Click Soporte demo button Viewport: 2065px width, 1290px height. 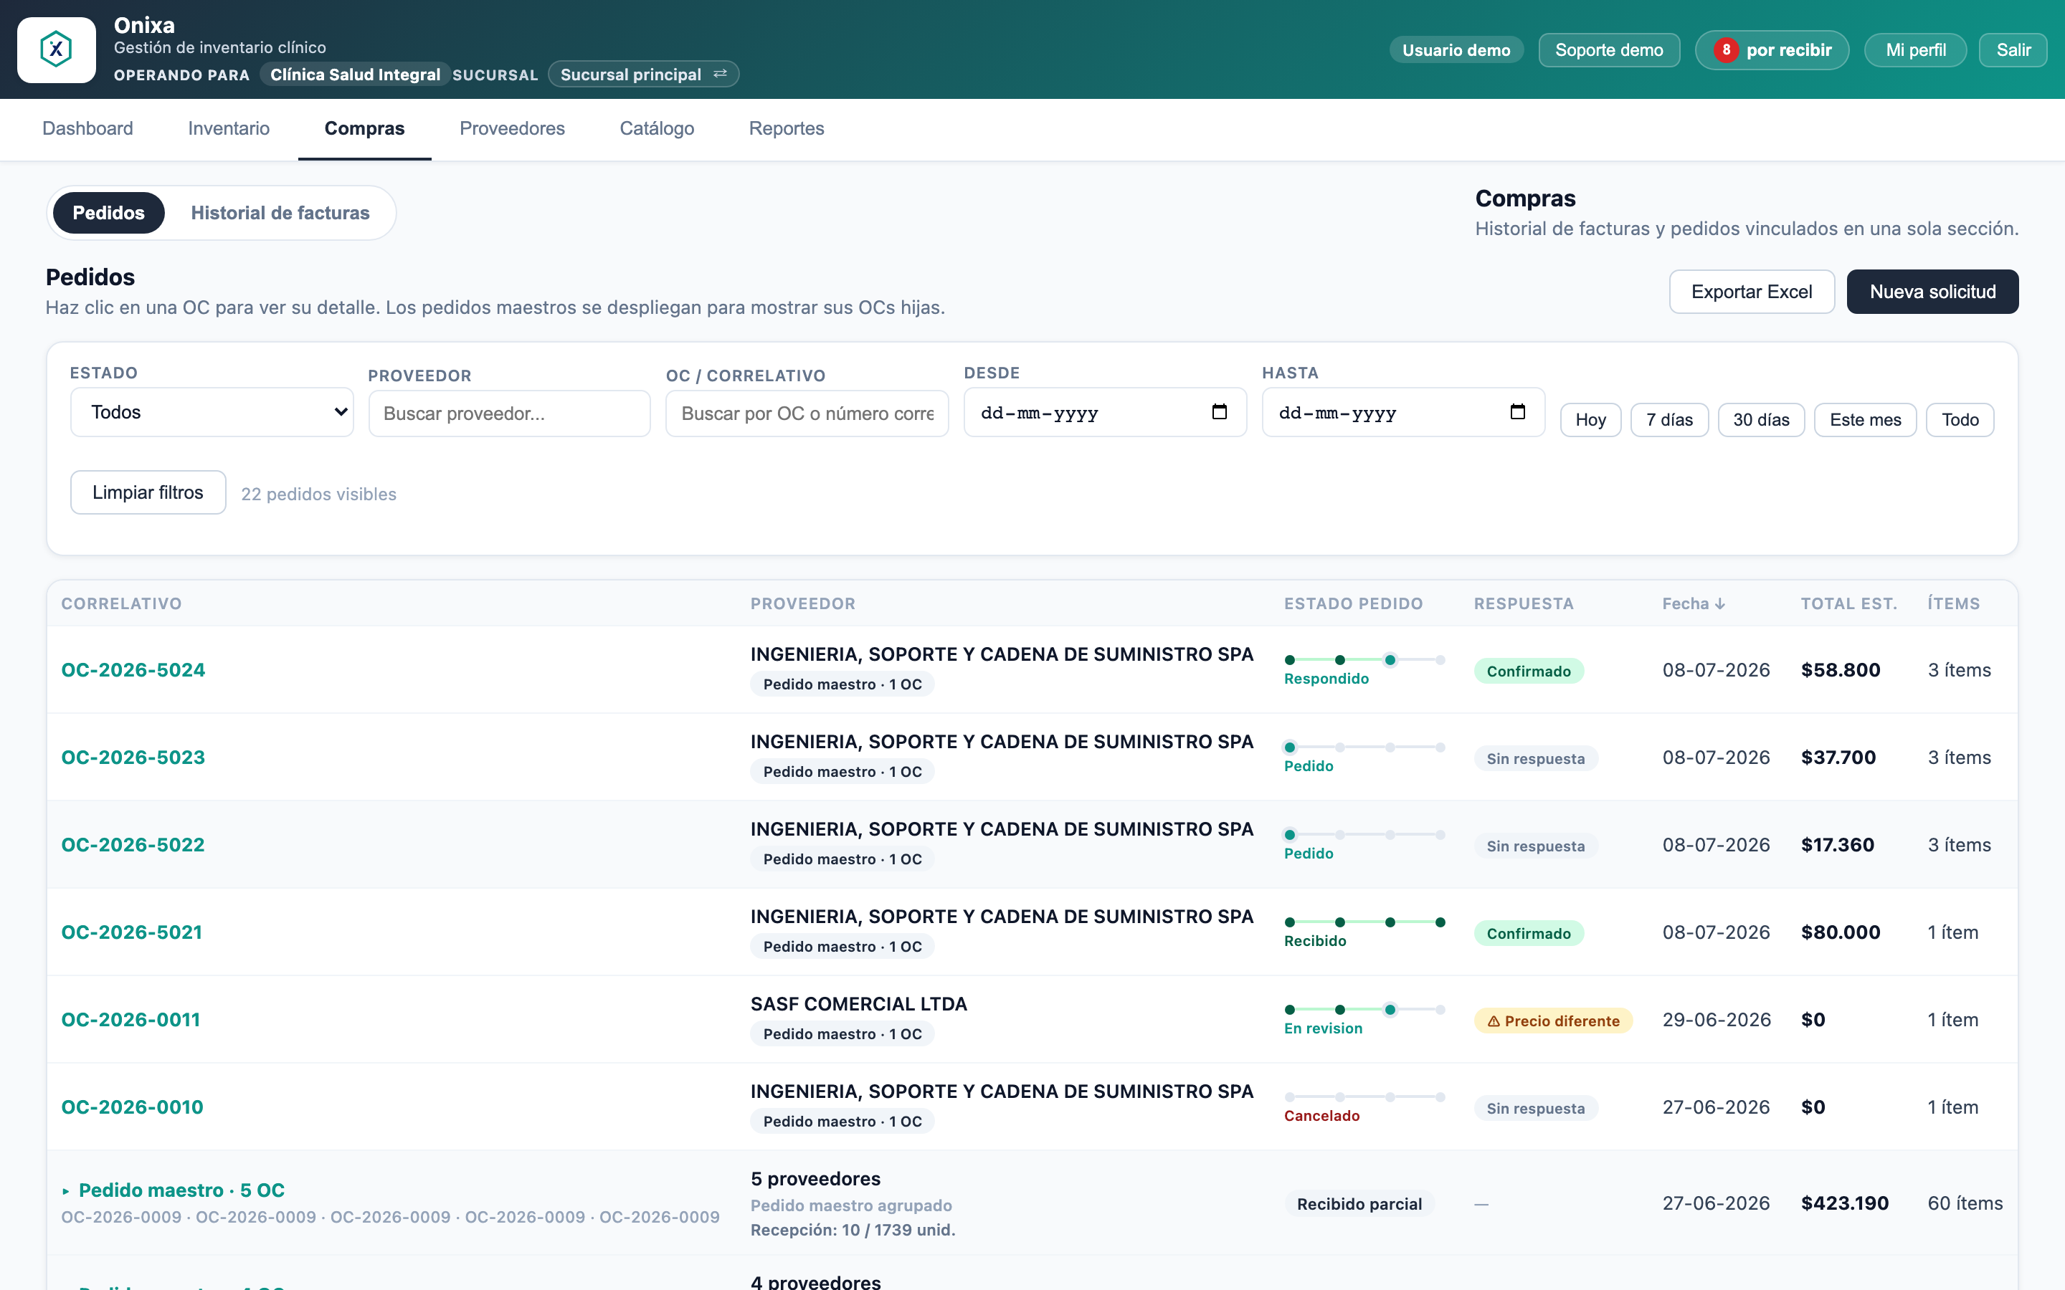tap(1608, 50)
